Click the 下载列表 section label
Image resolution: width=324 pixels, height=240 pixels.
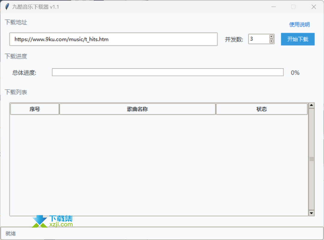[x=16, y=92]
